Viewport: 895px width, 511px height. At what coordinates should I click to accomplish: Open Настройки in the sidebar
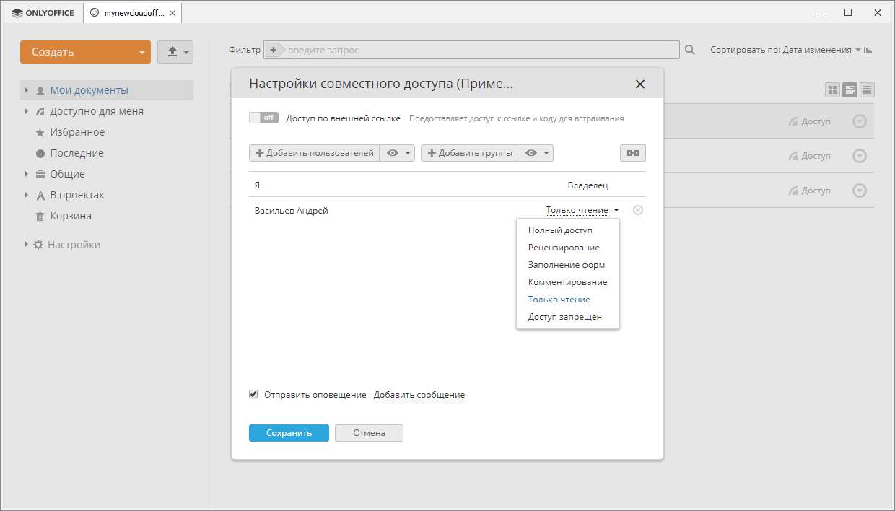tap(74, 245)
